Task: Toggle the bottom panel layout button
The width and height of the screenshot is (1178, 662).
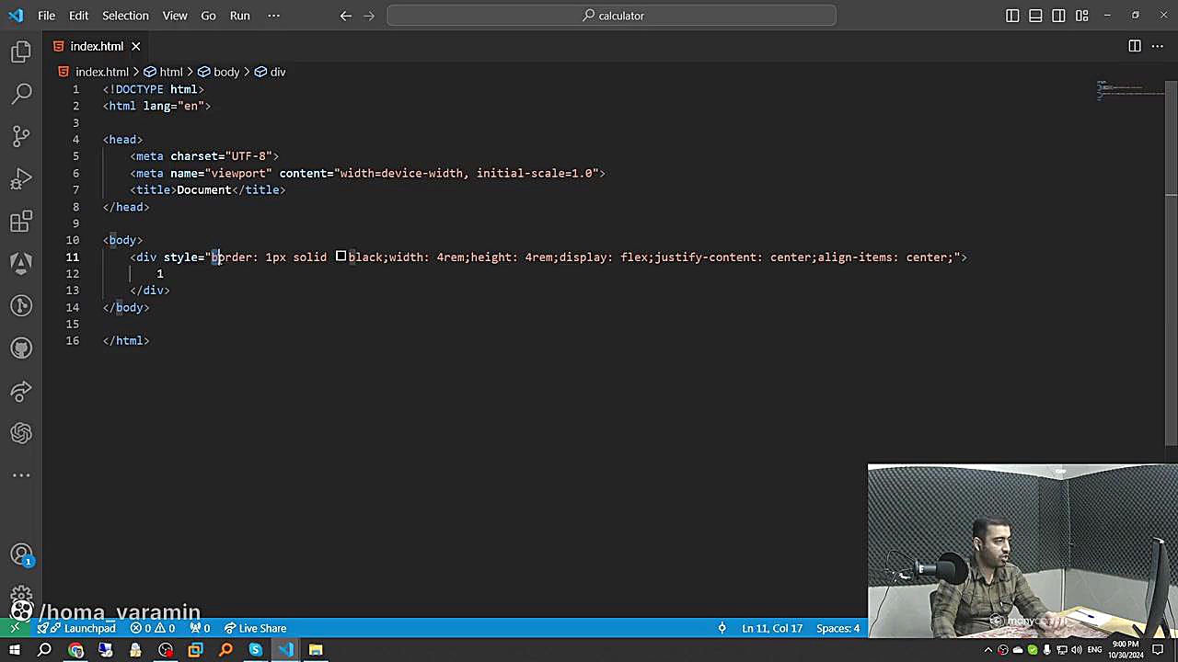Action: coord(1035,16)
